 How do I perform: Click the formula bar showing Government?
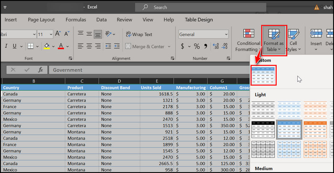[x=149, y=70]
